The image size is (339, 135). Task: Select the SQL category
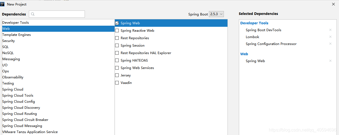pyautogui.click(x=58, y=47)
